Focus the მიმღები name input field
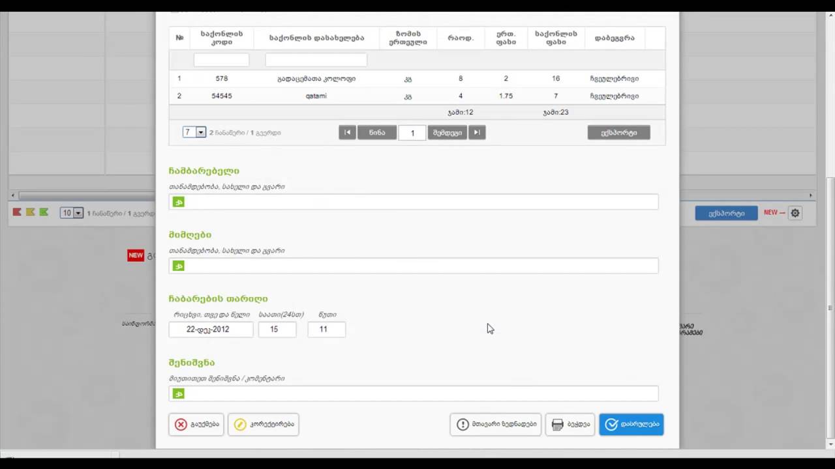835x469 pixels. 414,266
